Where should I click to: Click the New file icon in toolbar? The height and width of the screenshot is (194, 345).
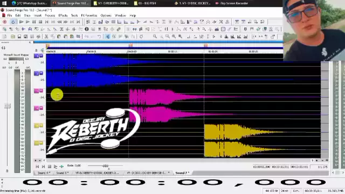tap(5, 37)
